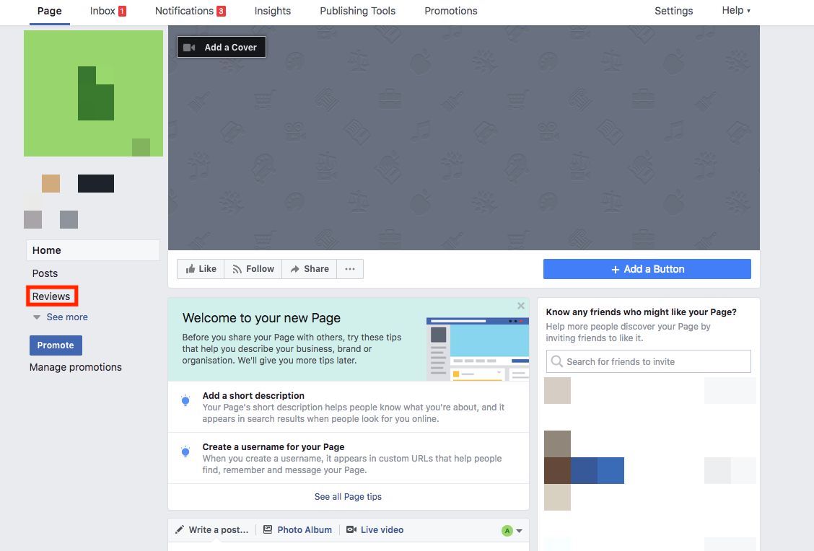
Task: Expand the Help dropdown menu
Action: tap(736, 10)
